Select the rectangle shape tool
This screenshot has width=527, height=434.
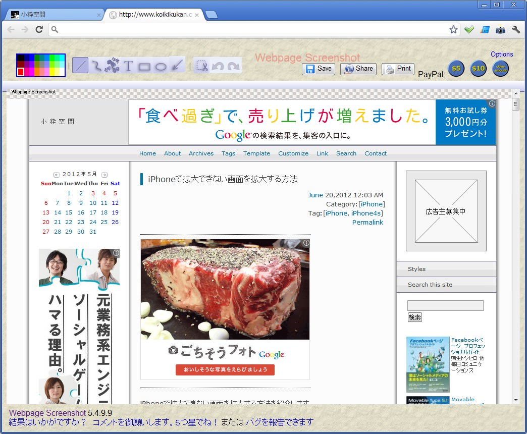tap(144, 66)
